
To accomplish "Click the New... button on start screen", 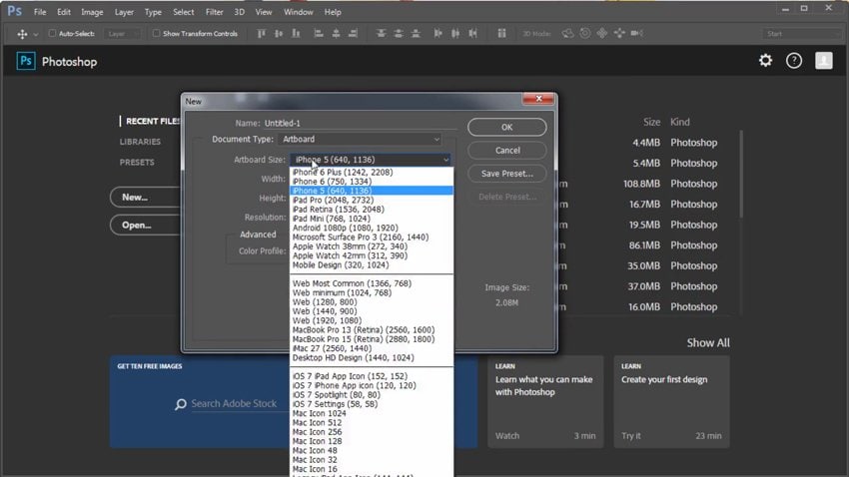I will point(145,198).
